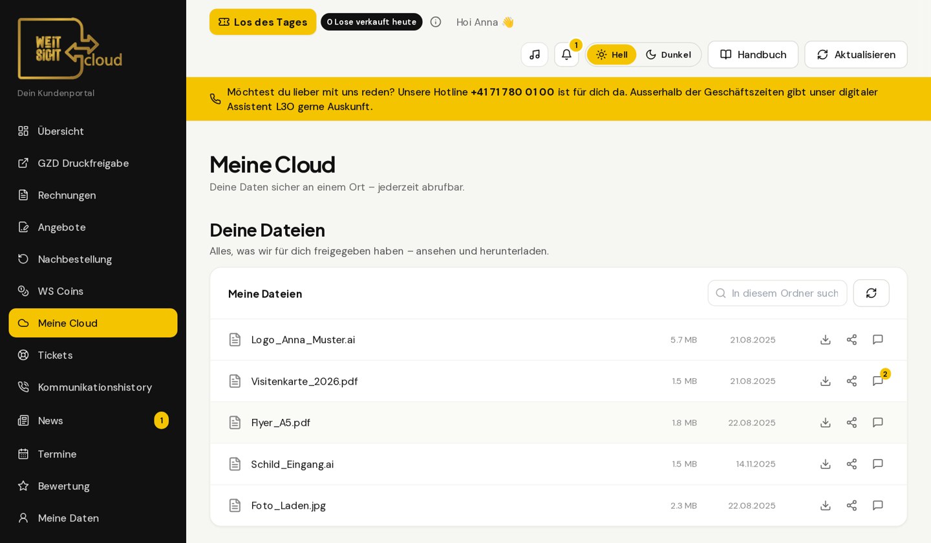Viewport: 931px width, 543px height.
Task: Navigate to Angebote
Action: (93, 227)
